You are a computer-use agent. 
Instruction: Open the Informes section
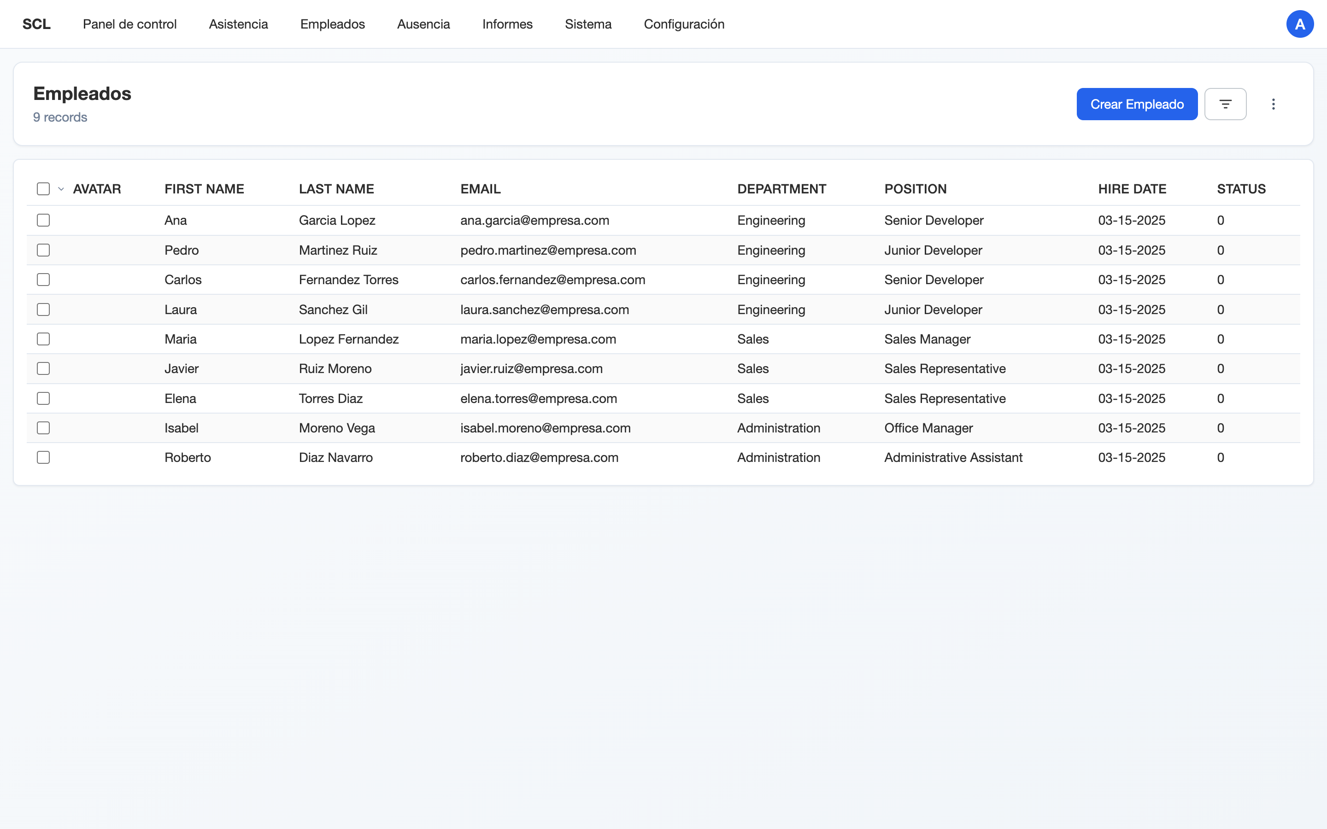click(x=507, y=23)
